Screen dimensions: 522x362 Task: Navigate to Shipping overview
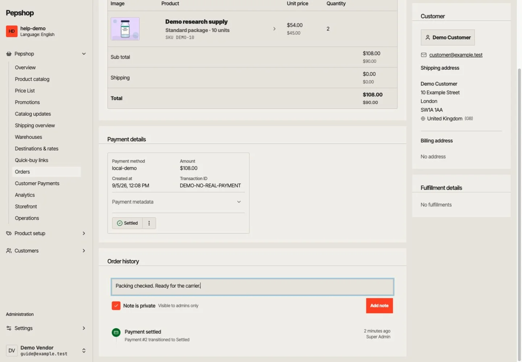pyautogui.click(x=35, y=126)
